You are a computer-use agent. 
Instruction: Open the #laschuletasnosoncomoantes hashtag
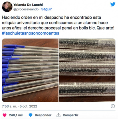point(30,33)
